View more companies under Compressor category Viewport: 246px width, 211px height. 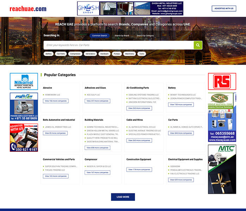[x=97, y=173]
